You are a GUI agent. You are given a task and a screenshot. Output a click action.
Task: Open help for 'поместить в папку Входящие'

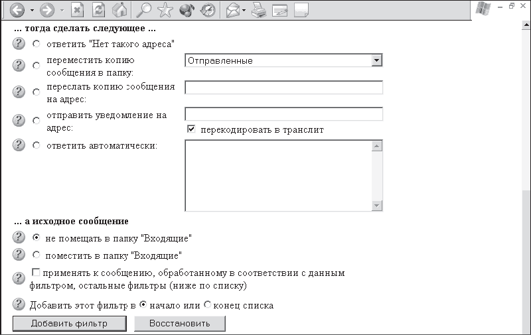[x=19, y=255]
